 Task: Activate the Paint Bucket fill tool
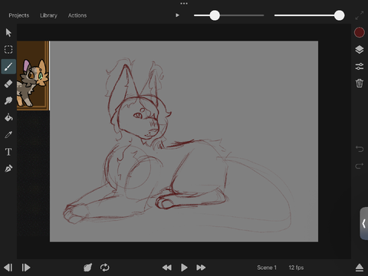point(8,117)
